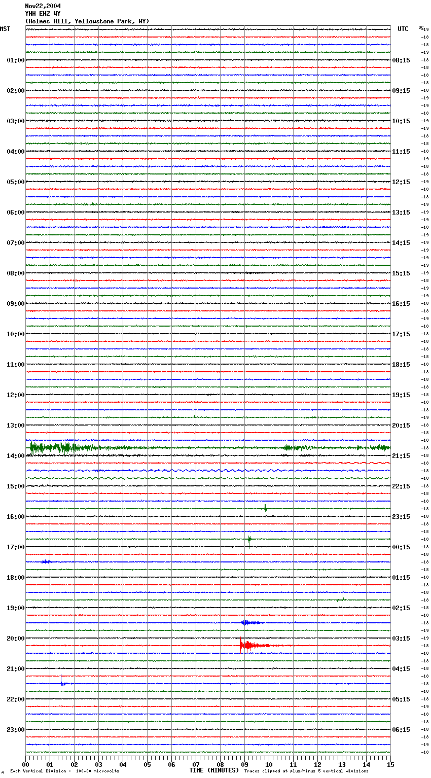Select the 19:00 MST row label

[x=15, y=608]
